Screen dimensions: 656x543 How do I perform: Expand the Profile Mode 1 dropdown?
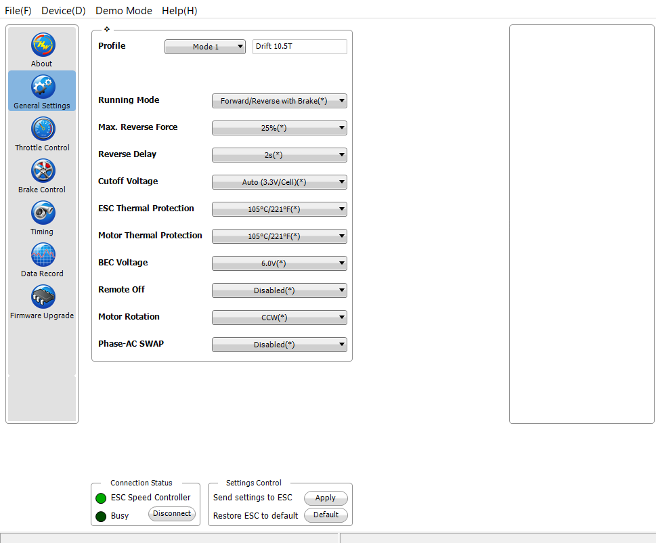pyautogui.click(x=205, y=47)
